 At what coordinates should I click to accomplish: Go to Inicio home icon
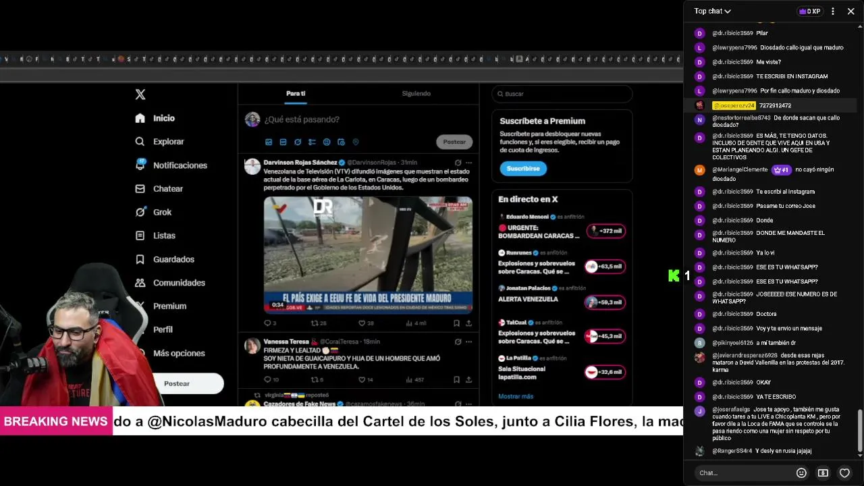tap(140, 118)
